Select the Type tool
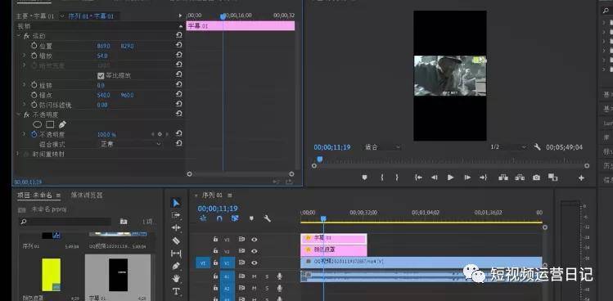This screenshot has height=301, width=613. pyautogui.click(x=176, y=291)
